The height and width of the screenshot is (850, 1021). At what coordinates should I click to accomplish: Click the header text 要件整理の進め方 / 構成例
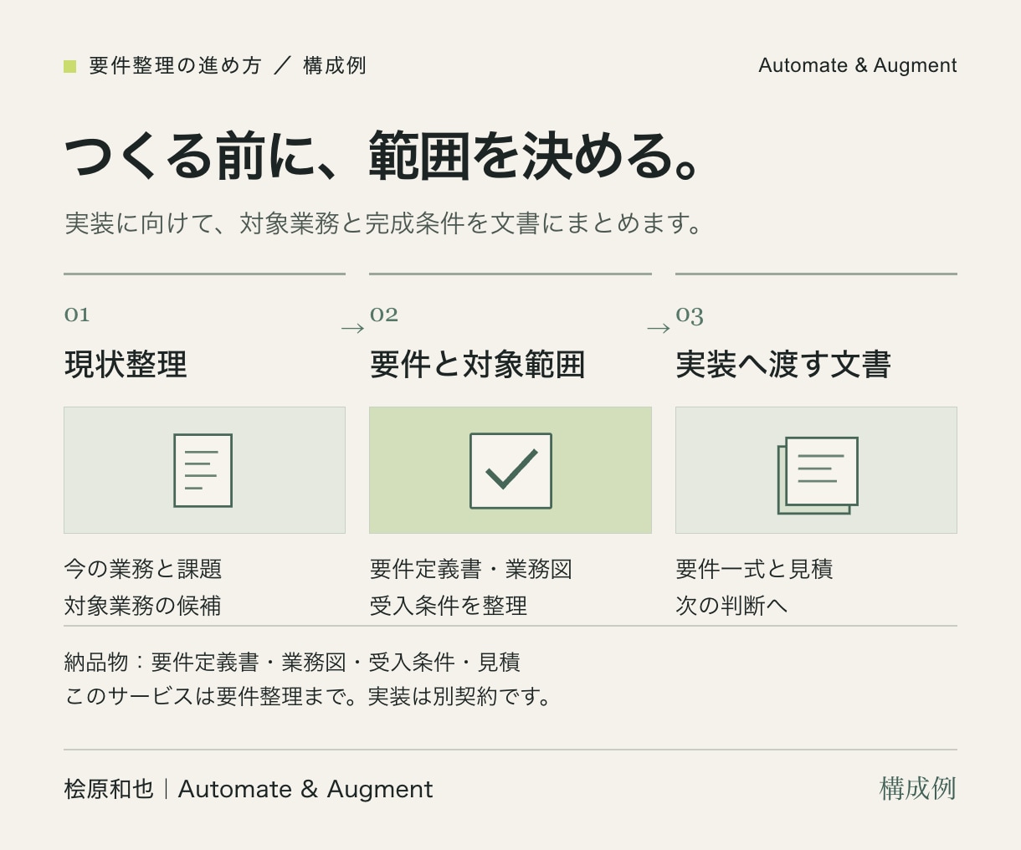tap(228, 66)
